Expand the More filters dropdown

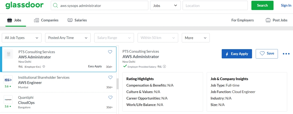coord(196,38)
